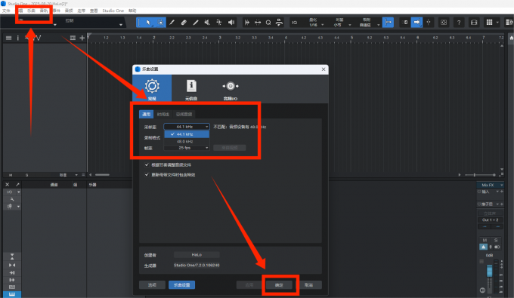Open the video player film icon
514x298 pixels.
coord(474,22)
